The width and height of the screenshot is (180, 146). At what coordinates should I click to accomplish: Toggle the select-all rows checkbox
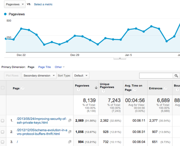pos(3,88)
